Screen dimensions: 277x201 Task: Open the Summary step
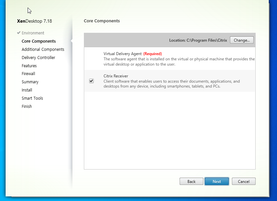pos(30,82)
